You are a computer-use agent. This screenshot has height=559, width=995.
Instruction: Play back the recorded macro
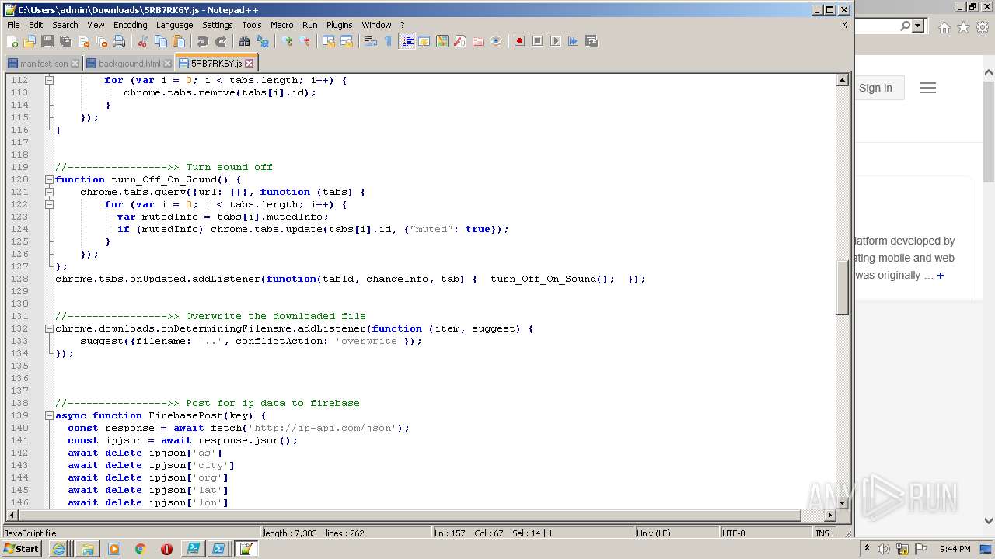coord(555,41)
